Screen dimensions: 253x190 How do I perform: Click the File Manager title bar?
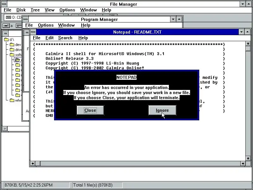tap(123, 4)
